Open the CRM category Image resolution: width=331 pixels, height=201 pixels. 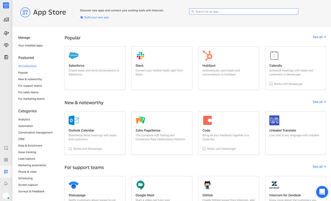(21, 139)
